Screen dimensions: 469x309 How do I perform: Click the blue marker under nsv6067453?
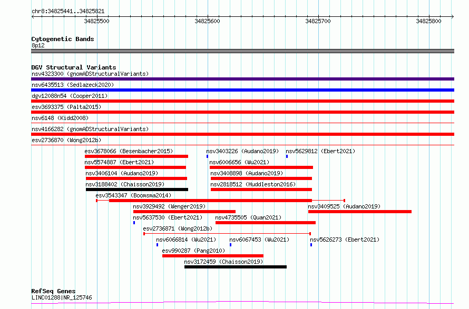coord(231,245)
